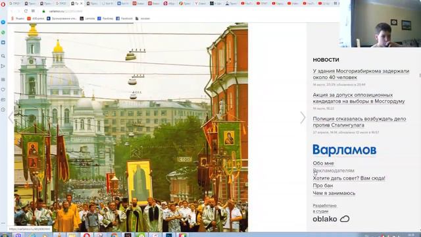This screenshot has height=237, width=421.
Task: Click the timestamp under the Сталингулаг news item
Action: 346,132
